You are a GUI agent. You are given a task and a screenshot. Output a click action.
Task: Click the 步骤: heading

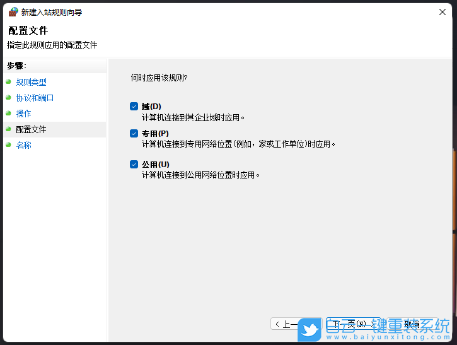tap(16, 66)
